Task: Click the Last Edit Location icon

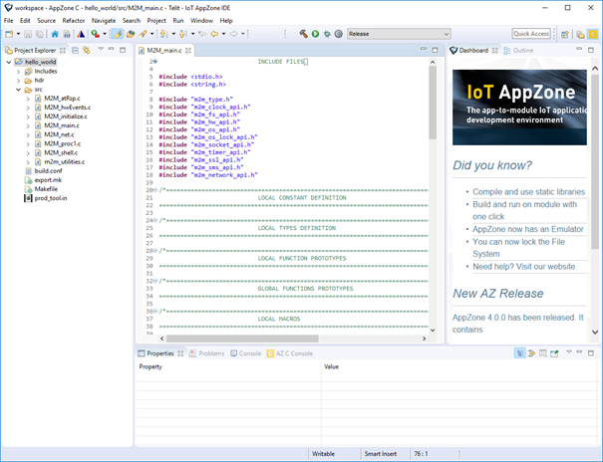Action: (202, 34)
